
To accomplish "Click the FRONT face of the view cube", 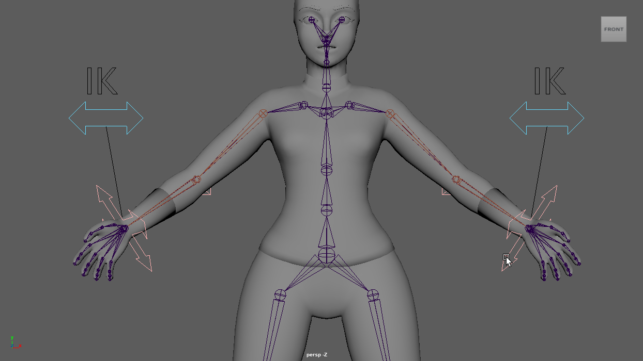I will [x=614, y=29].
